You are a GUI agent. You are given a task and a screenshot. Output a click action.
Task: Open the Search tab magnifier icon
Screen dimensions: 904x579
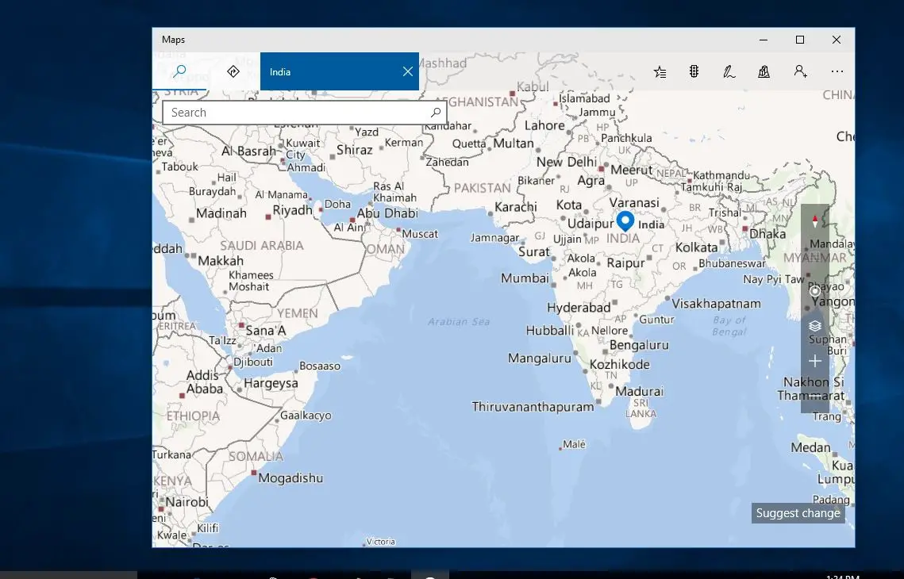click(179, 71)
